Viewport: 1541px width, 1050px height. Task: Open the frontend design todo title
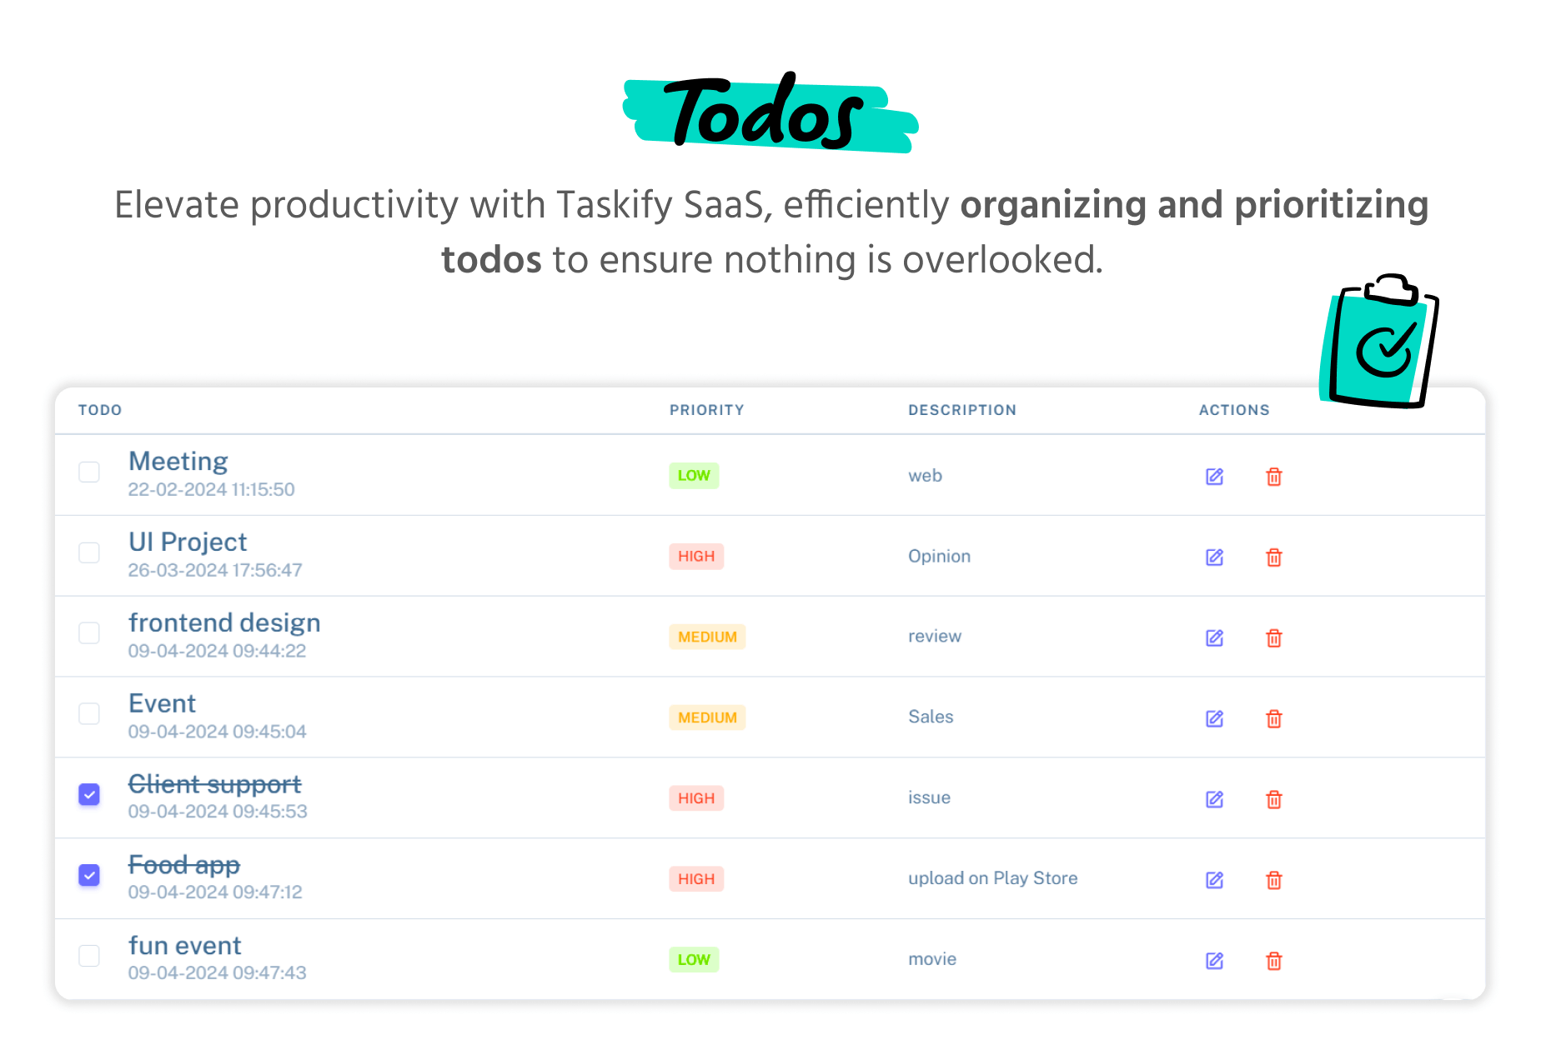224,623
